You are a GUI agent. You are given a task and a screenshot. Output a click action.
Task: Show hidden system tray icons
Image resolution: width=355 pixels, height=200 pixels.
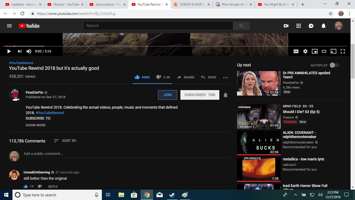[295, 195]
